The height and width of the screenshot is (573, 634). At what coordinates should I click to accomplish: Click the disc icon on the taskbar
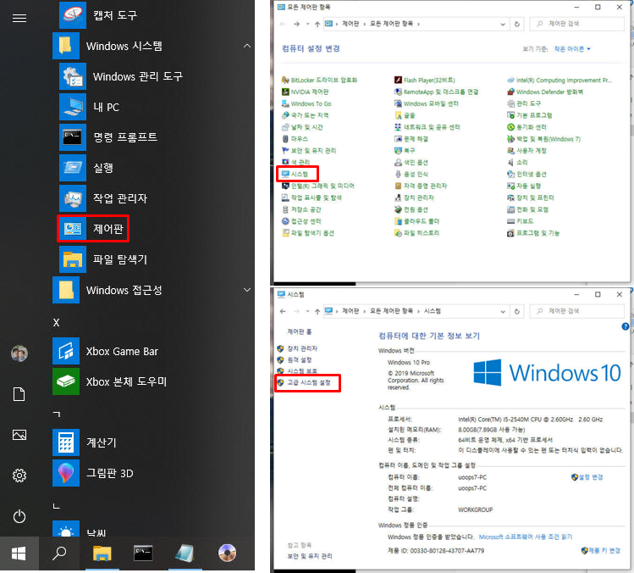[x=227, y=554]
